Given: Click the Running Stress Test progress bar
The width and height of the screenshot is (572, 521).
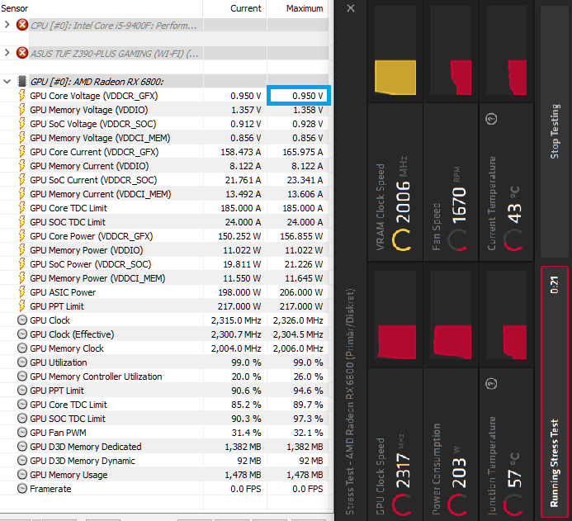Looking at the screenshot, I should click(554, 391).
